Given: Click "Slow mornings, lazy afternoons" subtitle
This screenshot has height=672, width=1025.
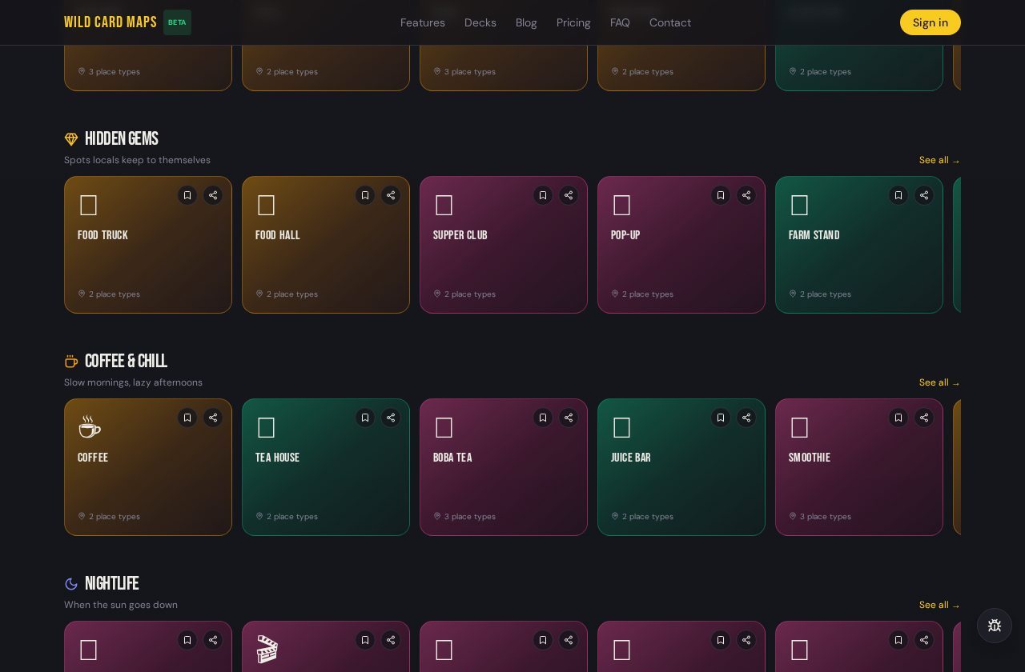Looking at the screenshot, I should pyautogui.click(x=133, y=382).
